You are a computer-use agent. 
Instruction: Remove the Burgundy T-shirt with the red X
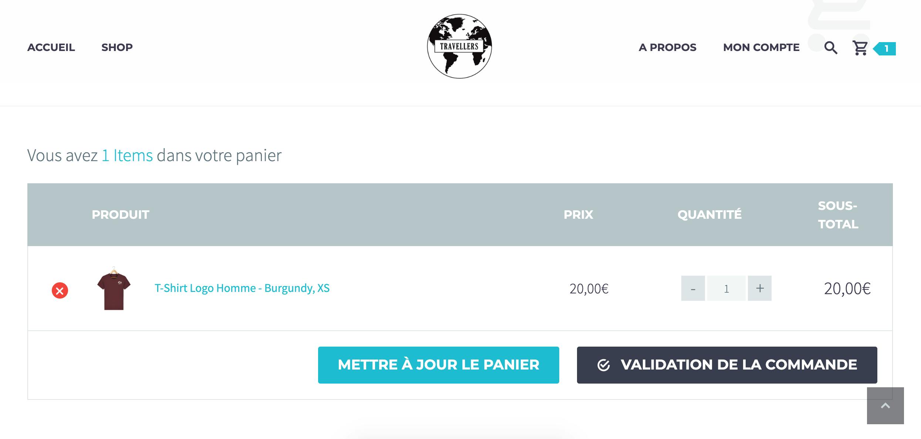click(60, 290)
